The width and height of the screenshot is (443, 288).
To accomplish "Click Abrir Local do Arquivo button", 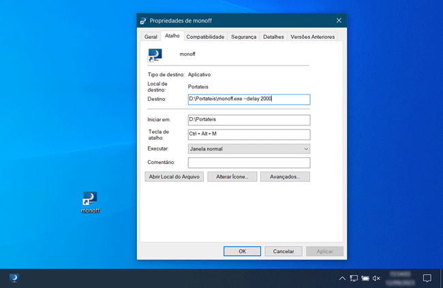I will click(x=174, y=177).
